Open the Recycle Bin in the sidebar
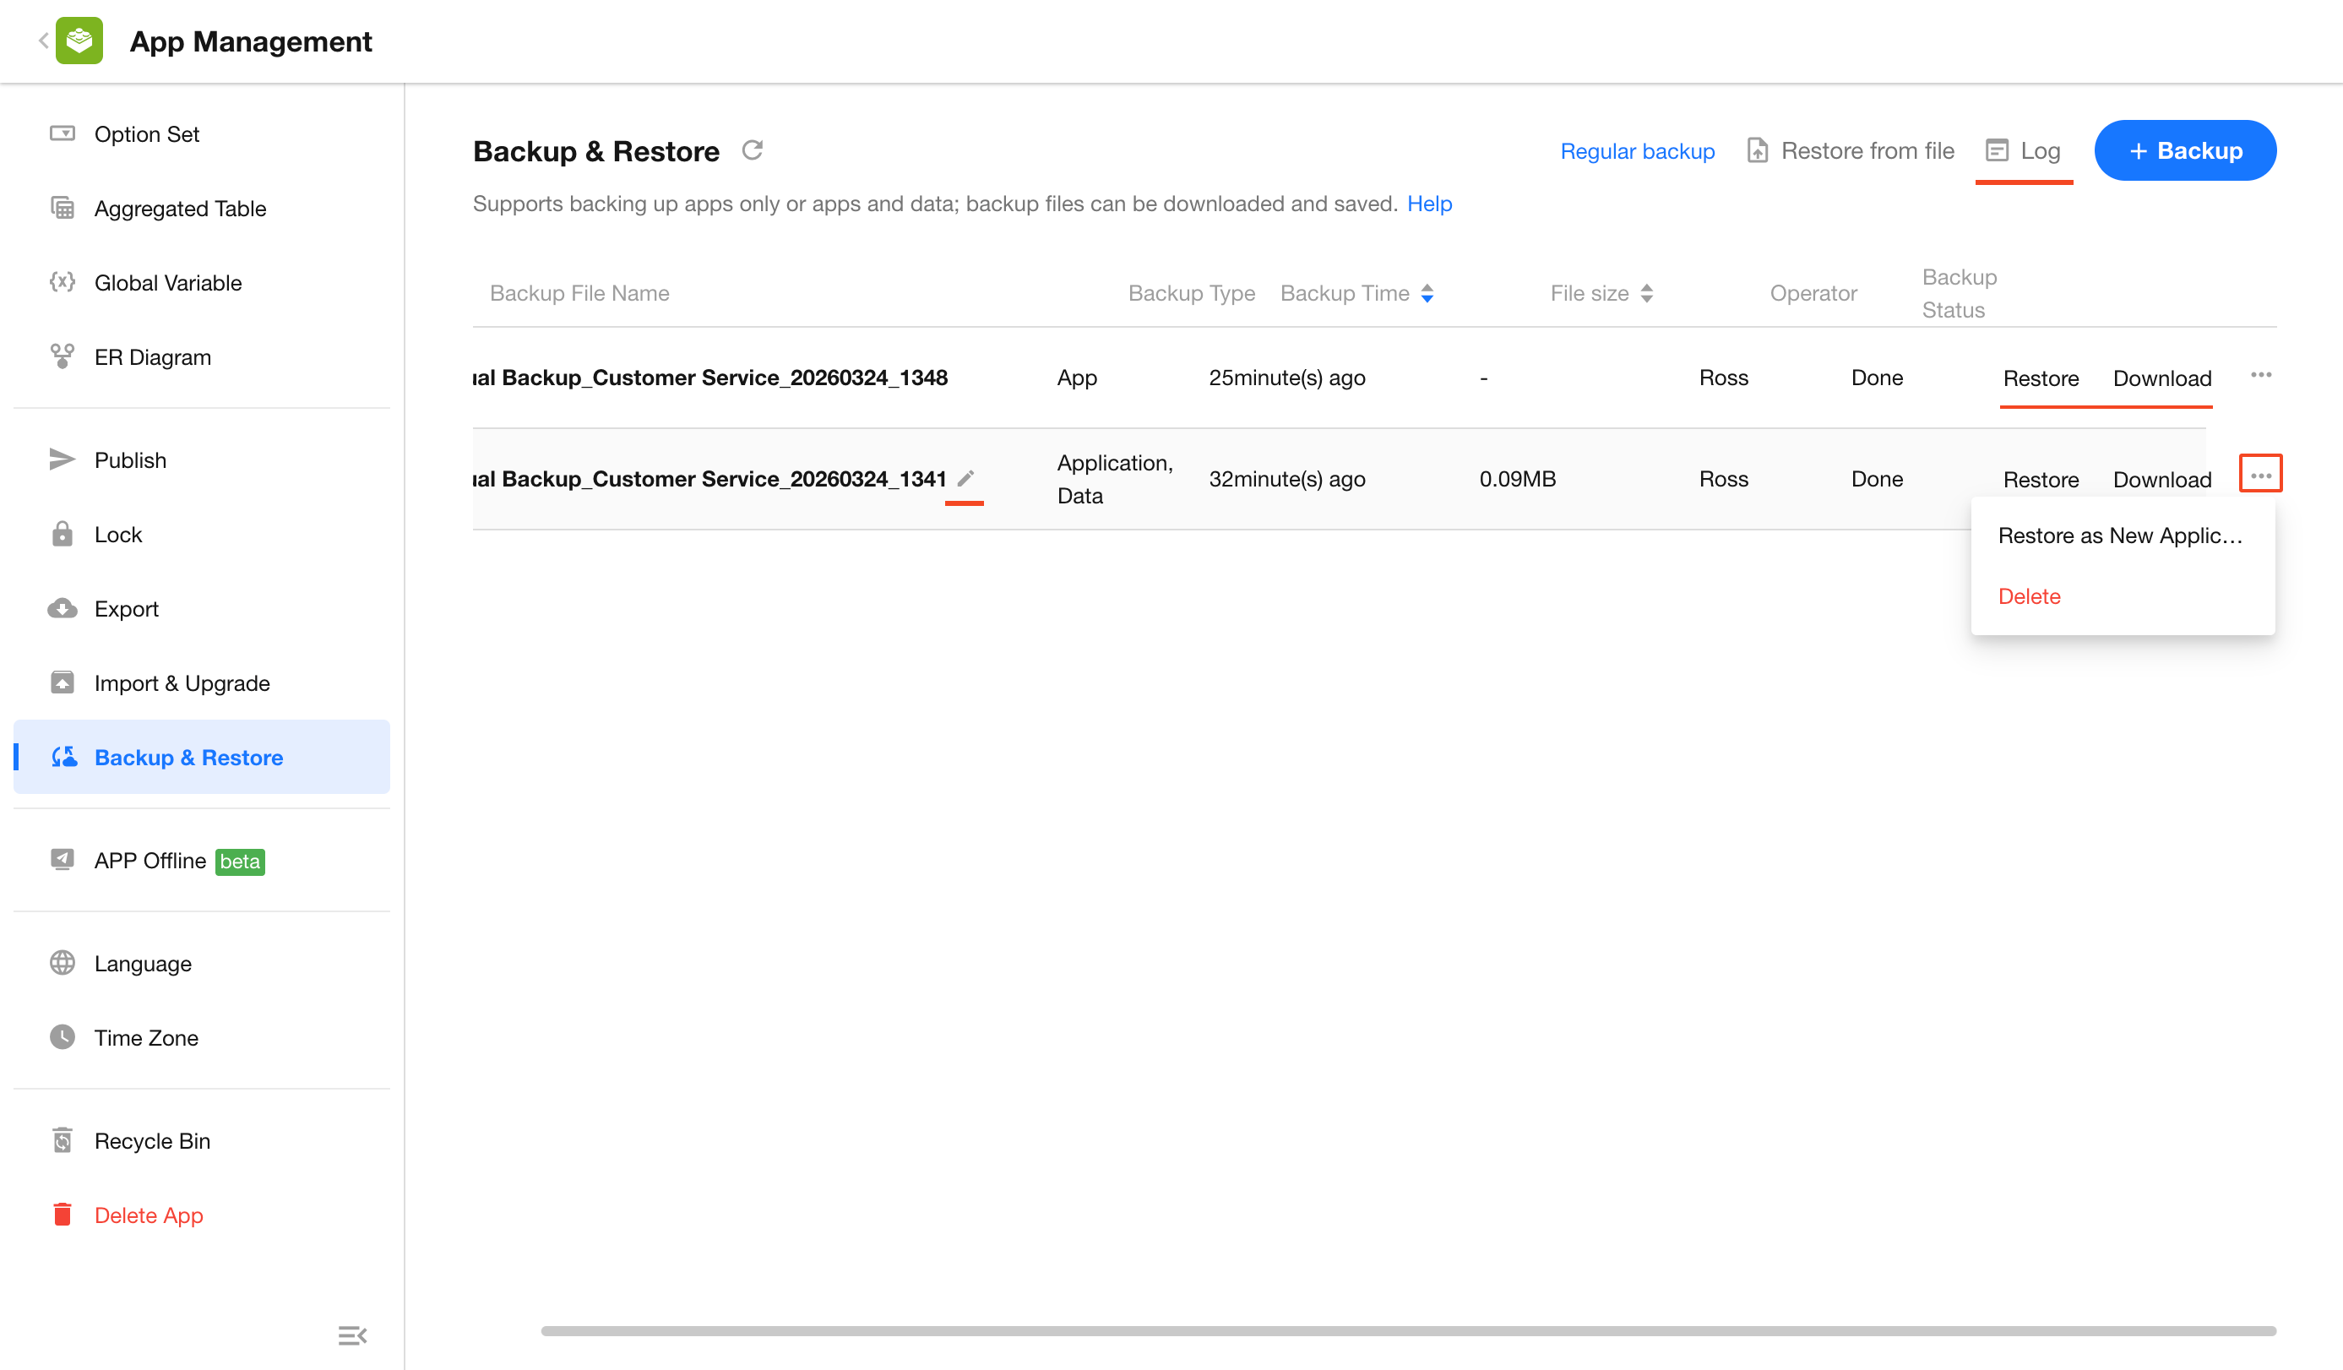Image resolution: width=2343 pixels, height=1370 pixels. [x=151, y=1140]
